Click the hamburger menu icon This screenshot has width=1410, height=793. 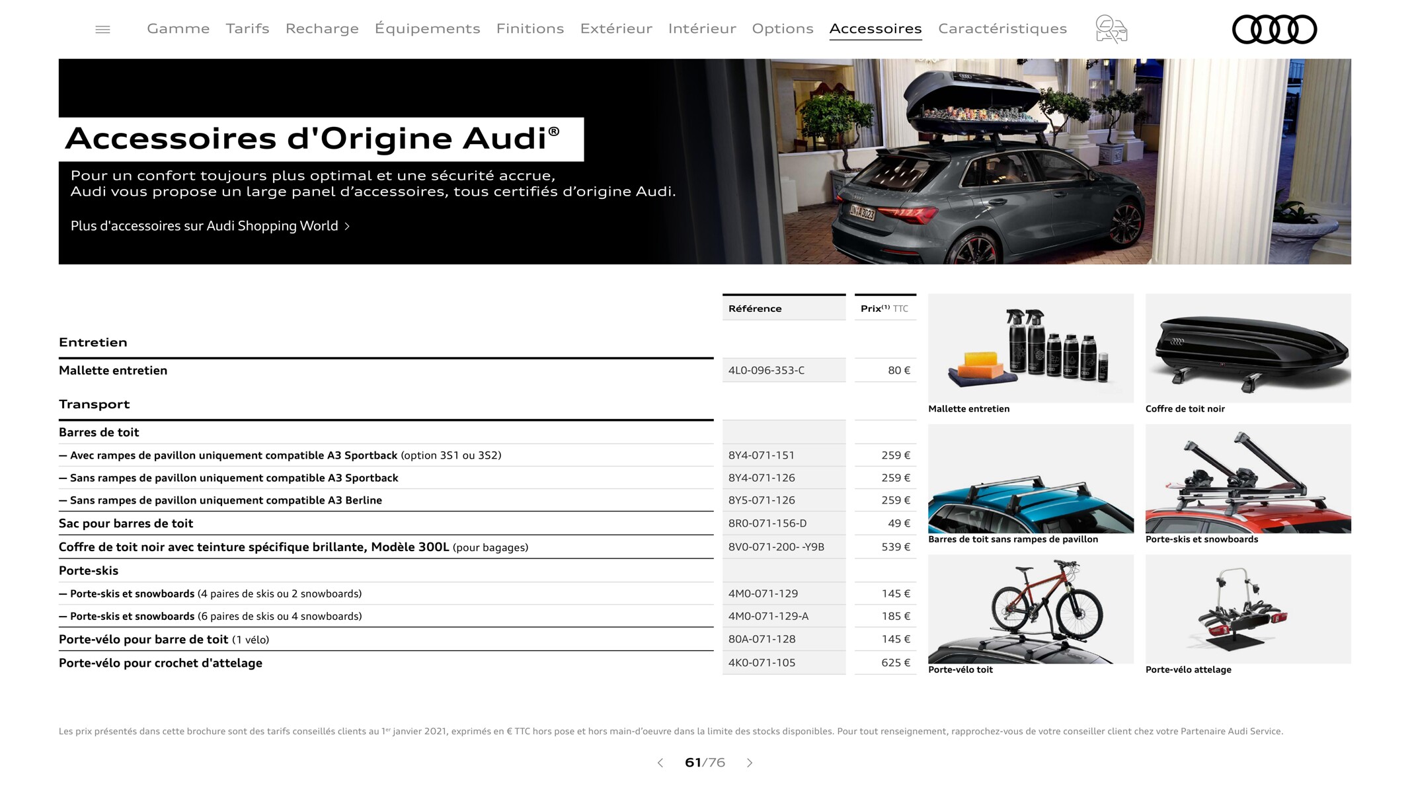102,29
